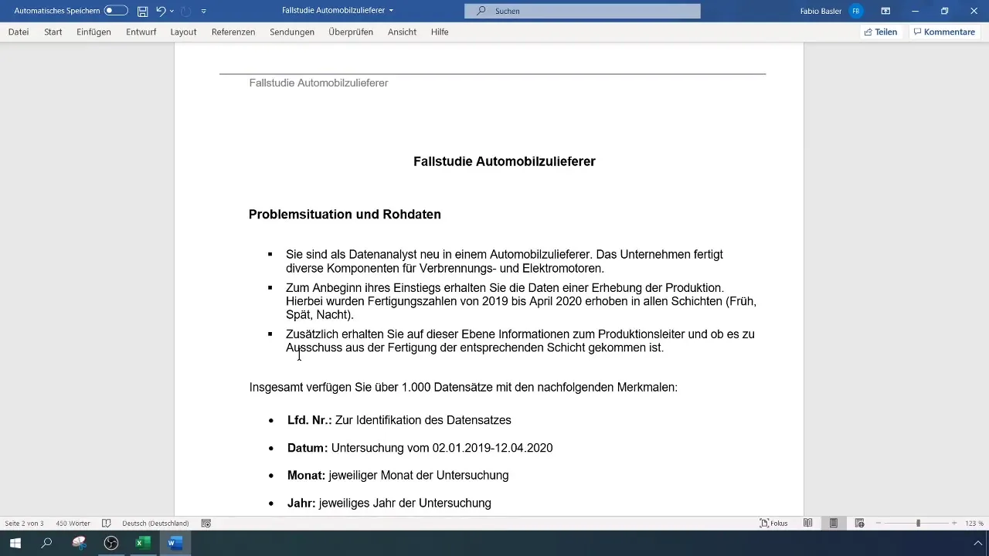Click the FB profile avatar
This screenshot has width=989, height=556.
[x=855, y=11]
